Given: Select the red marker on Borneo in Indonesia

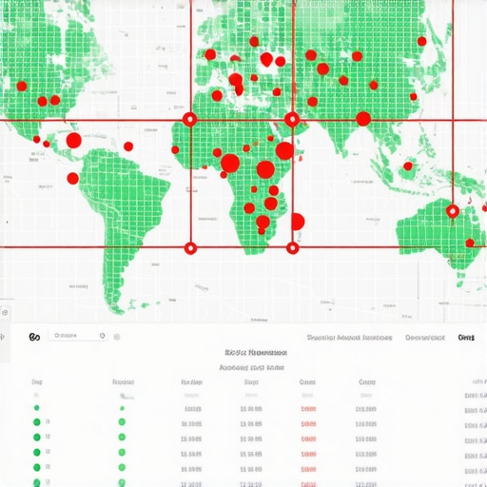Looking at the screenshot, I should (x=408, y=166).
